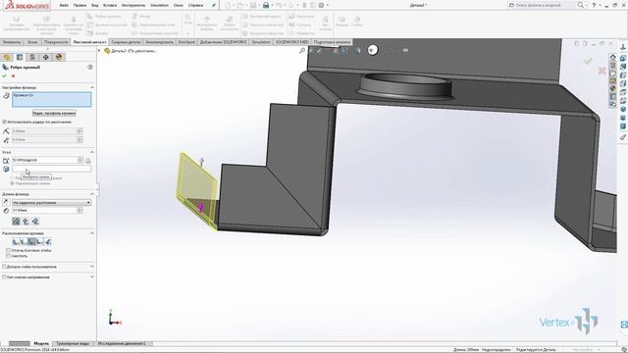Screen dimensions: 628x353
Task: Select Material Inside flange position
Action: click(16, 242)
